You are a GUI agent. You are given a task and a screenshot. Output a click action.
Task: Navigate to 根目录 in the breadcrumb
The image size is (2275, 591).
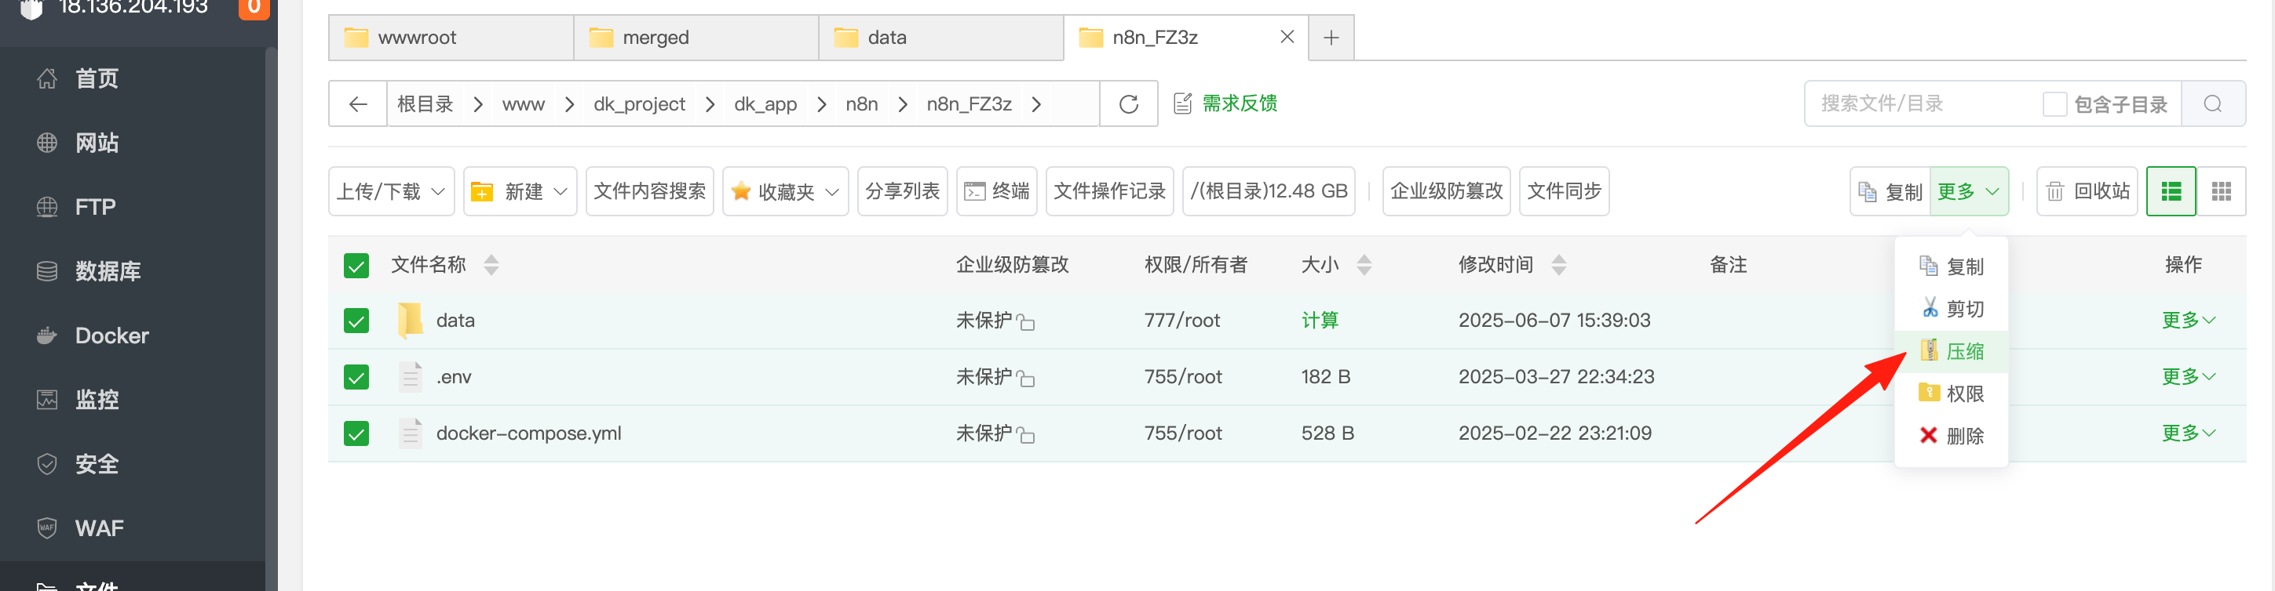pyautogui.click(x=425, y=104)
